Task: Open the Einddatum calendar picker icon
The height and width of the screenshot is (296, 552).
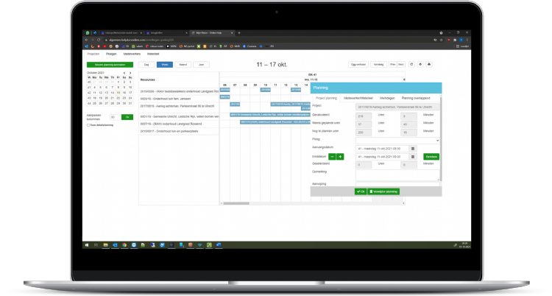Action: [x=413, y=156]
